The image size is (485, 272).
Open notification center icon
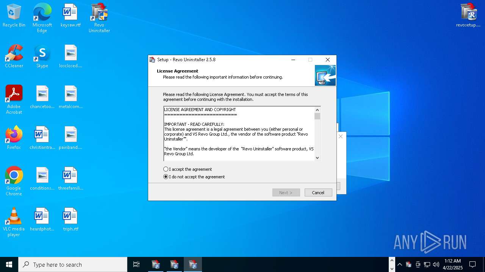472,264
